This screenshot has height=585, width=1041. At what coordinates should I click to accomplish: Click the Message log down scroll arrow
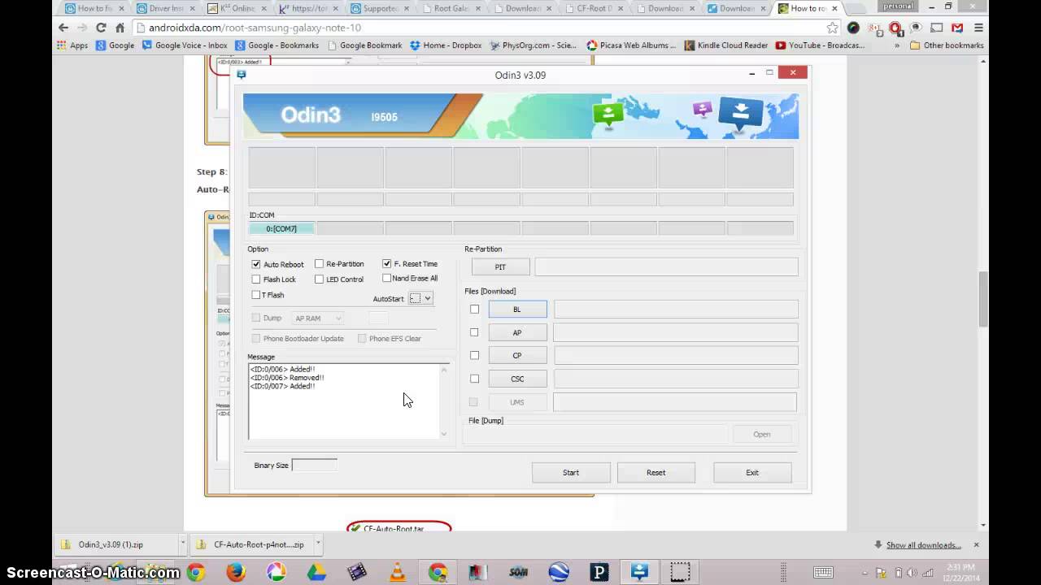444,434
